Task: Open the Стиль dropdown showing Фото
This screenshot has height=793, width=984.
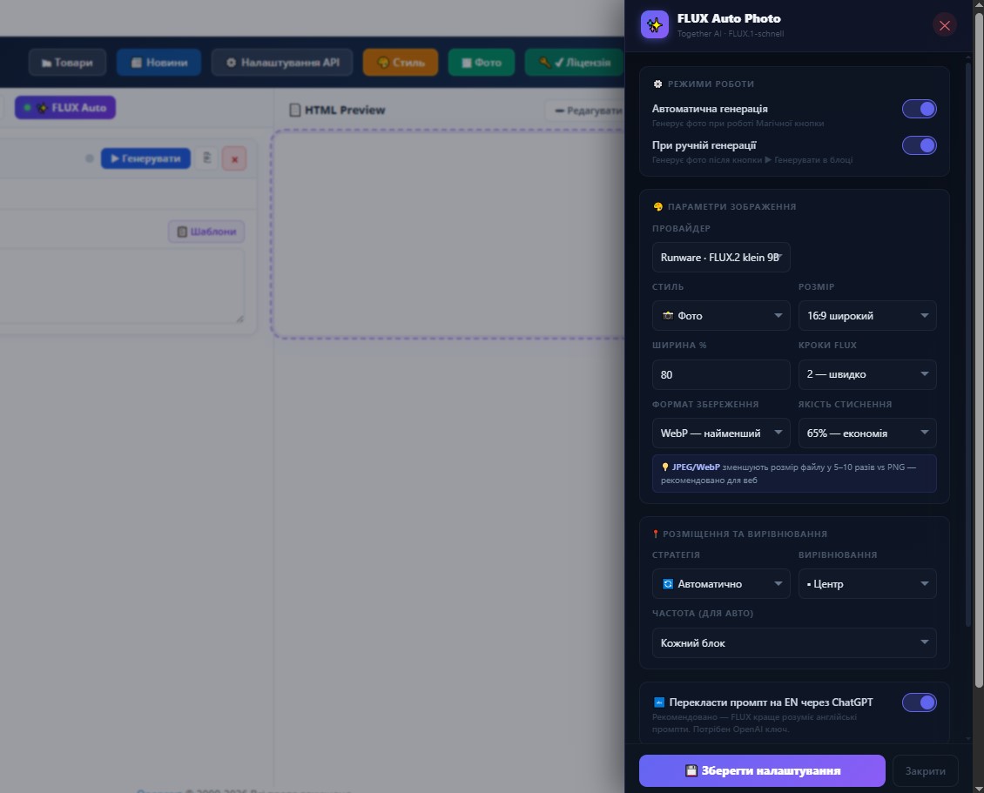Action: point(721,316)
